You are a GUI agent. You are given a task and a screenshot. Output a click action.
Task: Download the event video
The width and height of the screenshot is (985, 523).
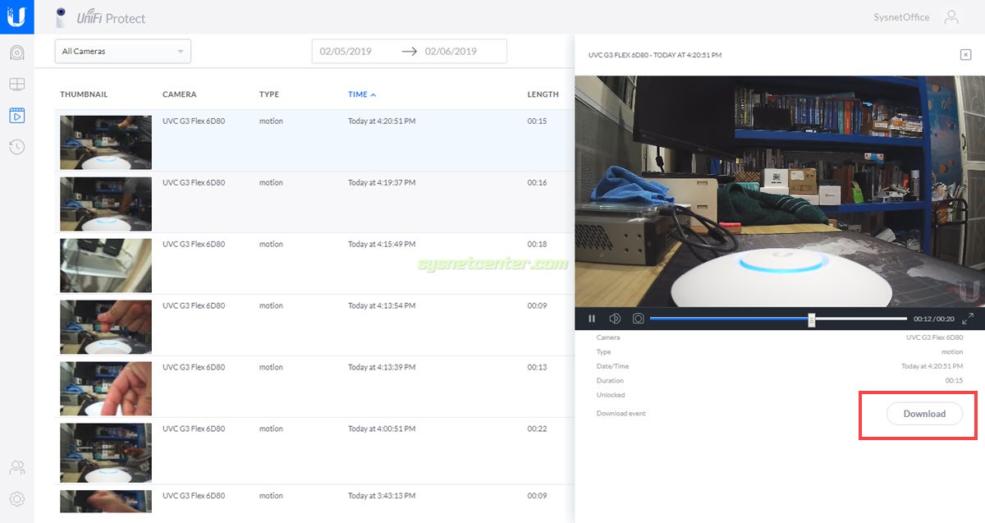924,414
